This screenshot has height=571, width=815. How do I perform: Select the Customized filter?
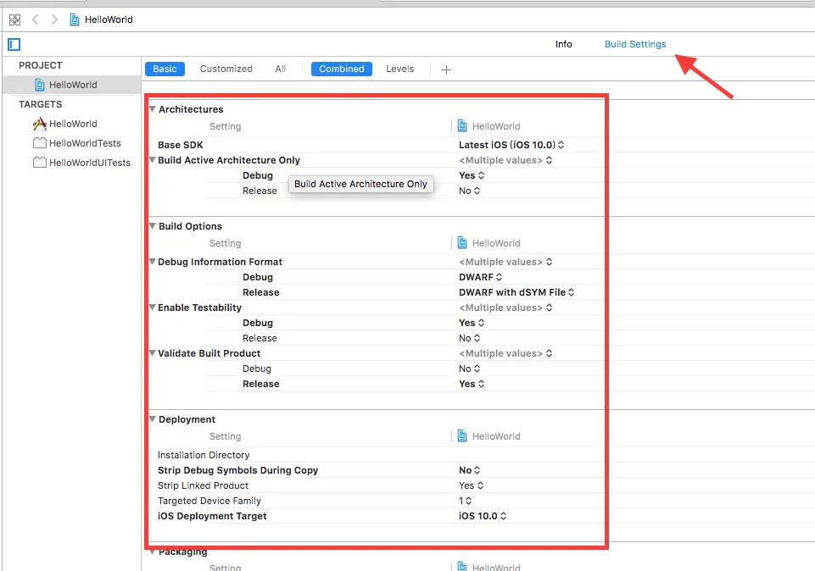click(226, 69)
